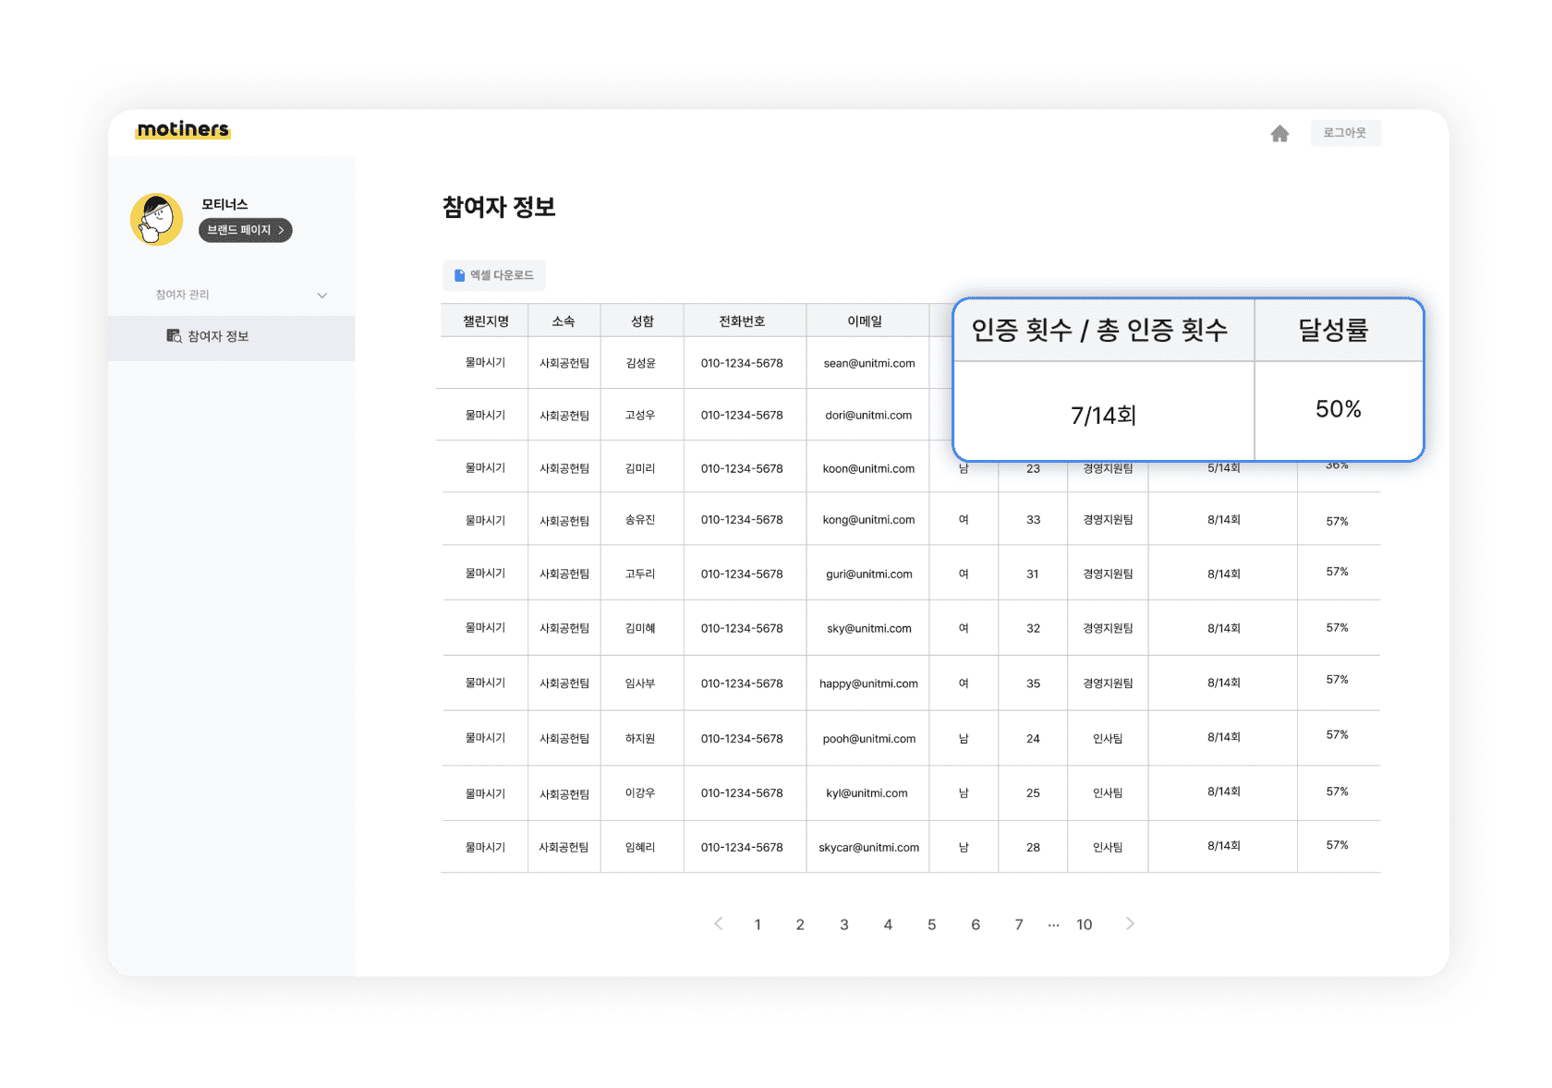Click email sean@unitmi.com
The height and width of the screenshot is (1088, 1552).
(869, 363)
